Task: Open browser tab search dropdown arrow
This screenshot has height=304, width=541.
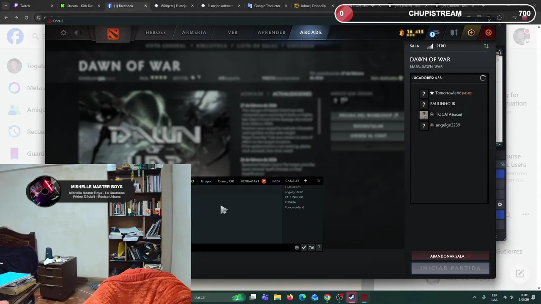Action: pos(5,6)
